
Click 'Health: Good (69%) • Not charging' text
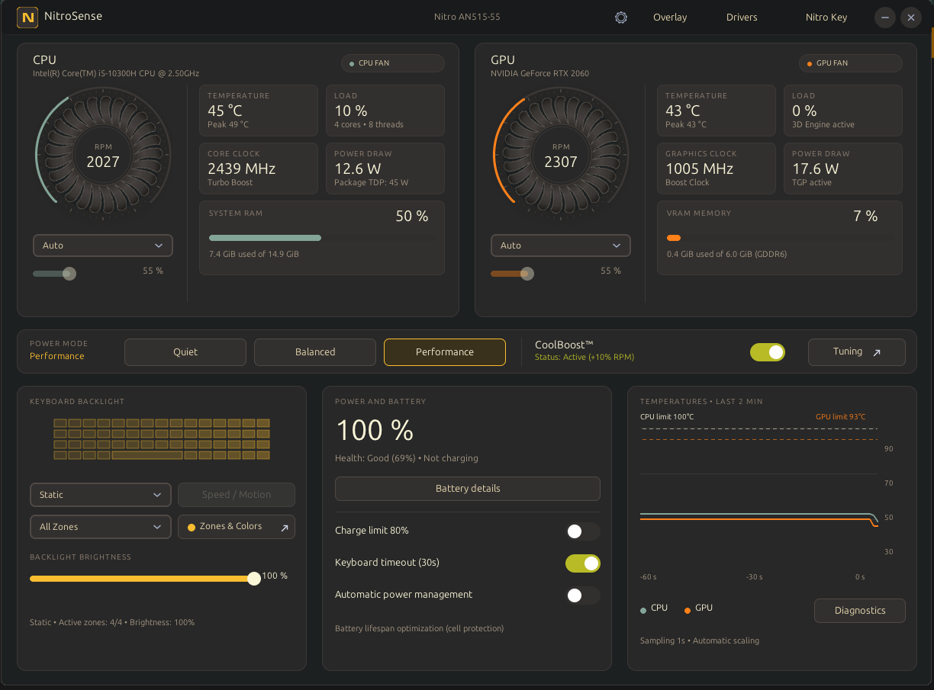coord(407,458)
